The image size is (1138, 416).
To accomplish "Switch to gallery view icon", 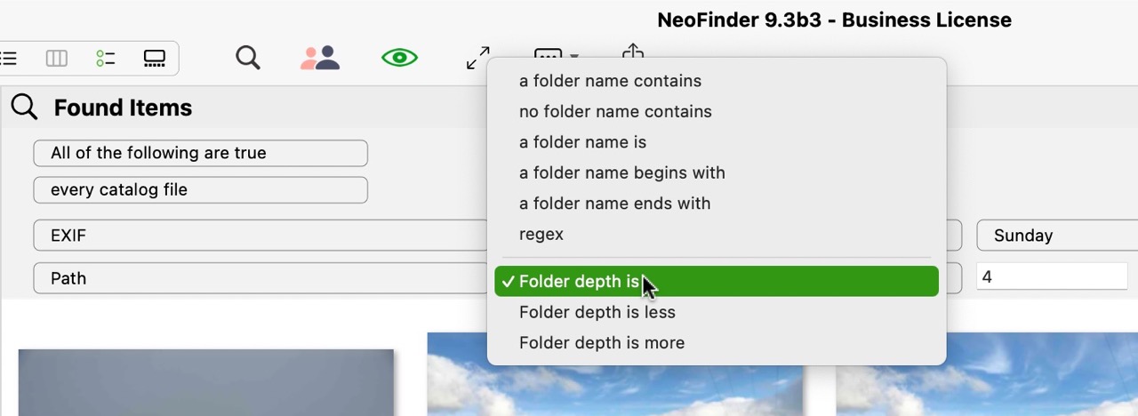I will pos(155,59).
